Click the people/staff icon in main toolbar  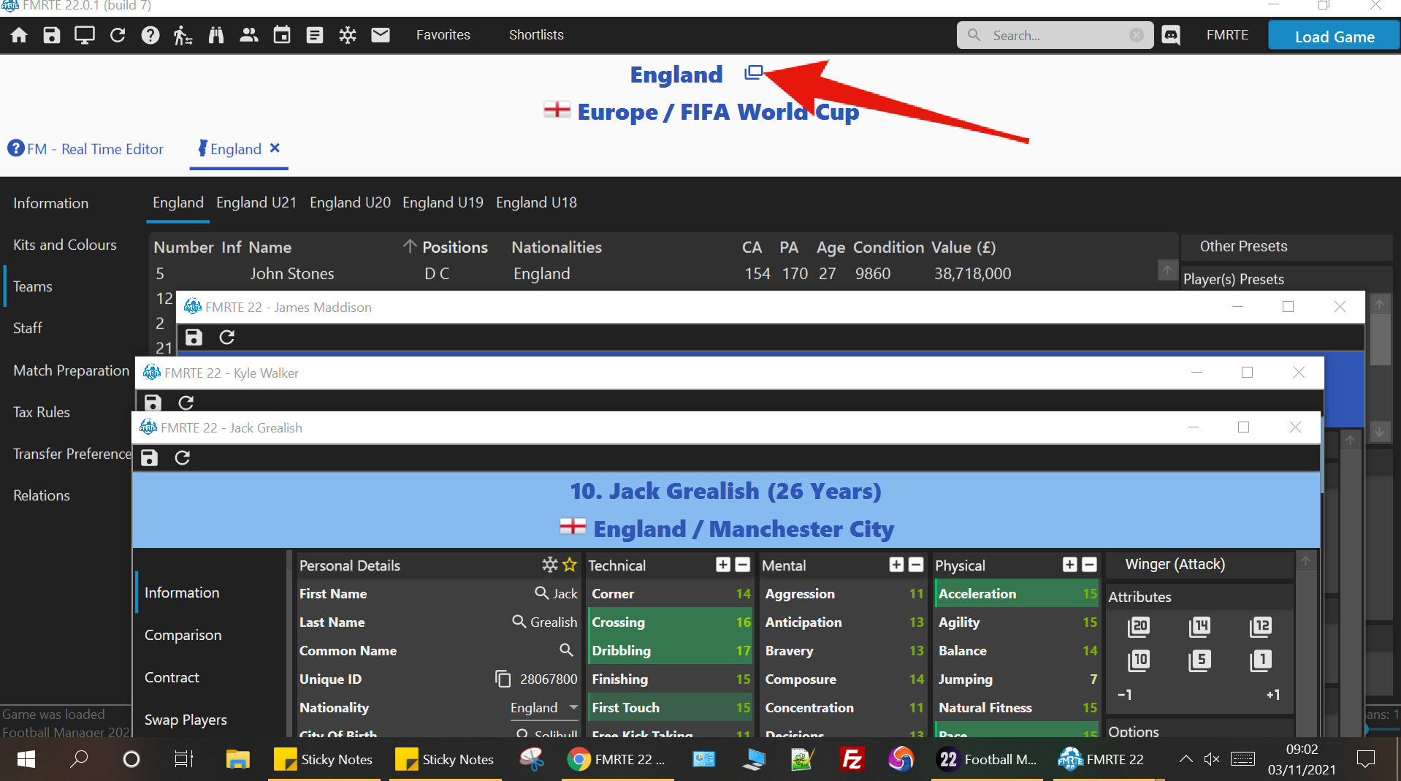tap(249, 35)
